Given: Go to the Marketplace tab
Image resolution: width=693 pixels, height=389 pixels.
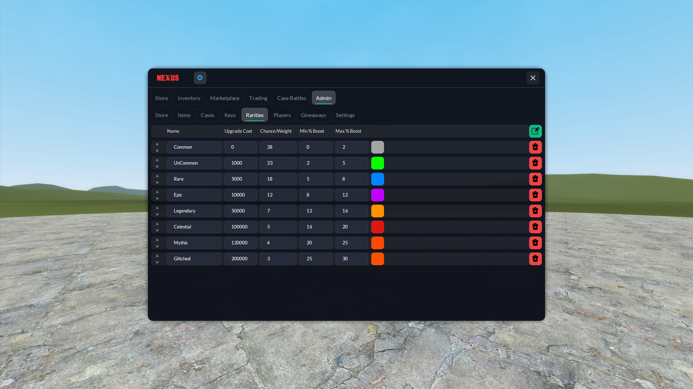Looking at the screenshot, I should point(225,98).
